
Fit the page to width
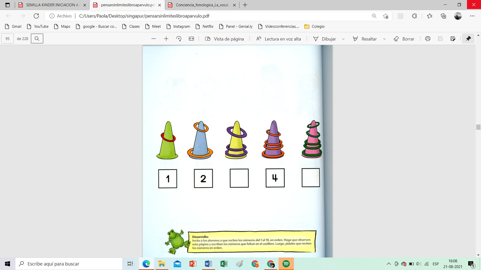[x=191, y=38]
